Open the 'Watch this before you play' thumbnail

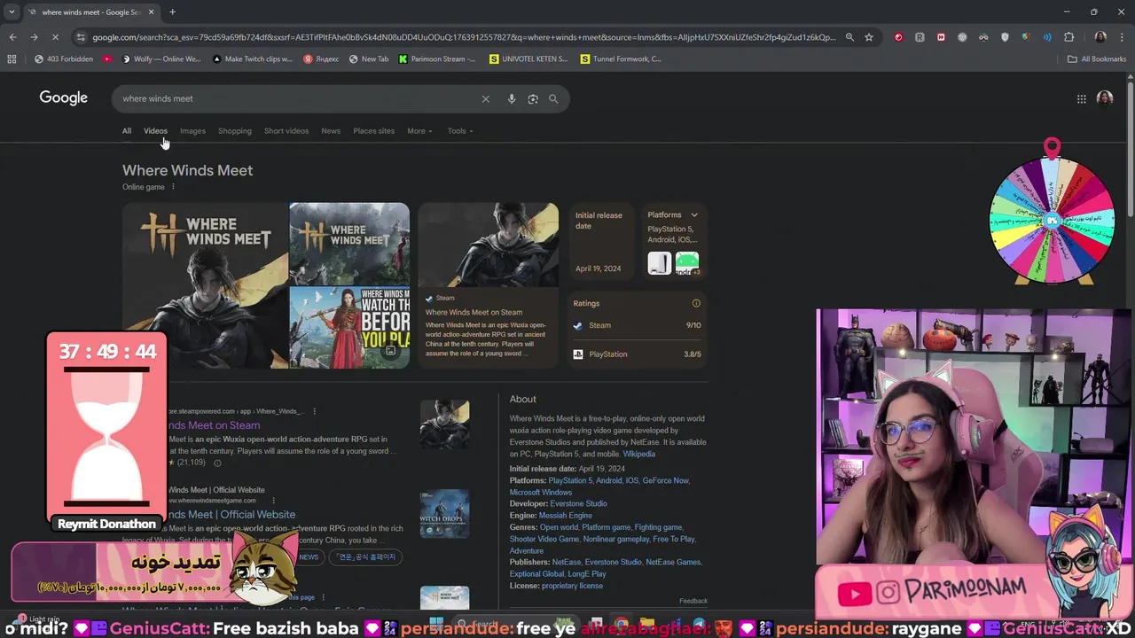[349, 328]
